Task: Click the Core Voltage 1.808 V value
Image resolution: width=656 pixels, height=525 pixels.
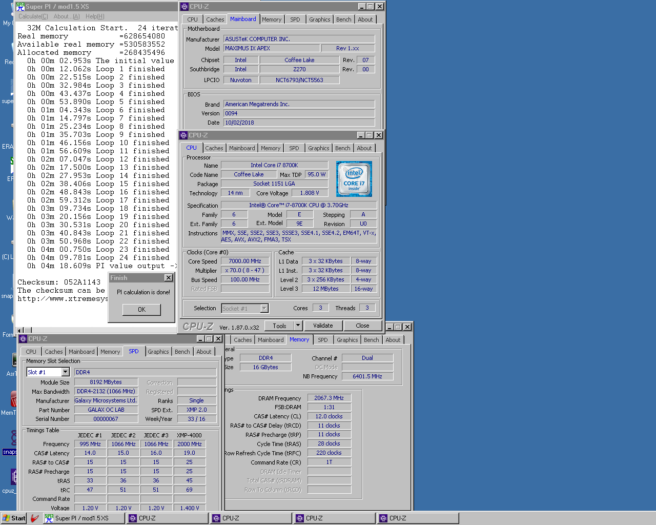Action: [310, 193]
